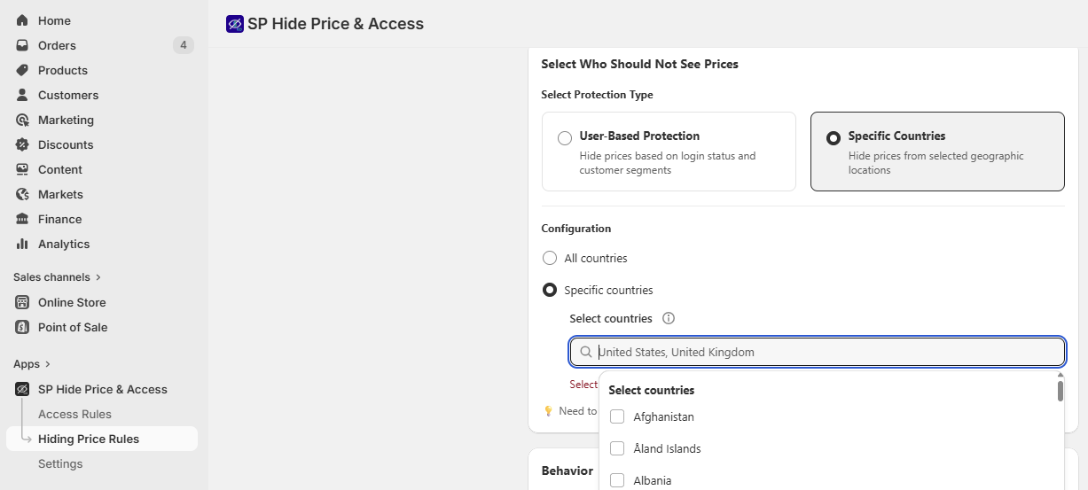Click the Customers person icon
The image size is (1088, 490).
point(22,95)
